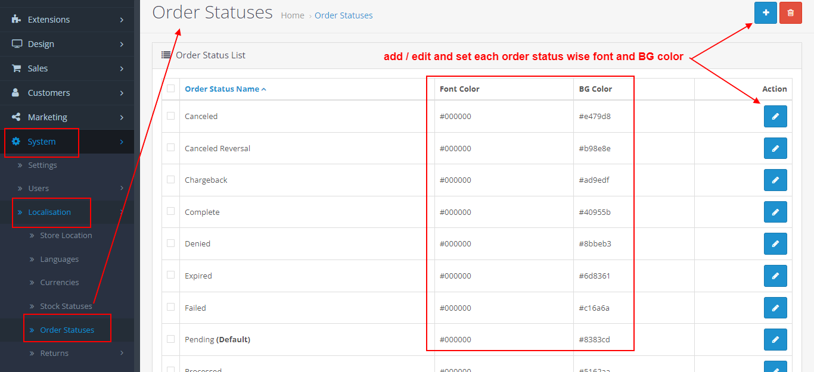Select all order statuses via header checkbox
Viewport: 814px width, 372px height.
coord(170,87)
